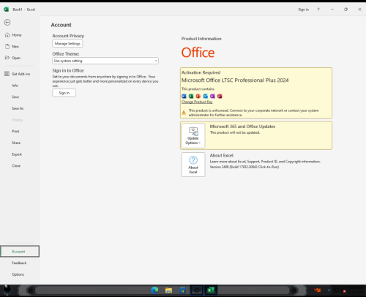This screenshot has height=297, width=366.
Task: Expand the Office Theme dropdown
Action: 105,61
